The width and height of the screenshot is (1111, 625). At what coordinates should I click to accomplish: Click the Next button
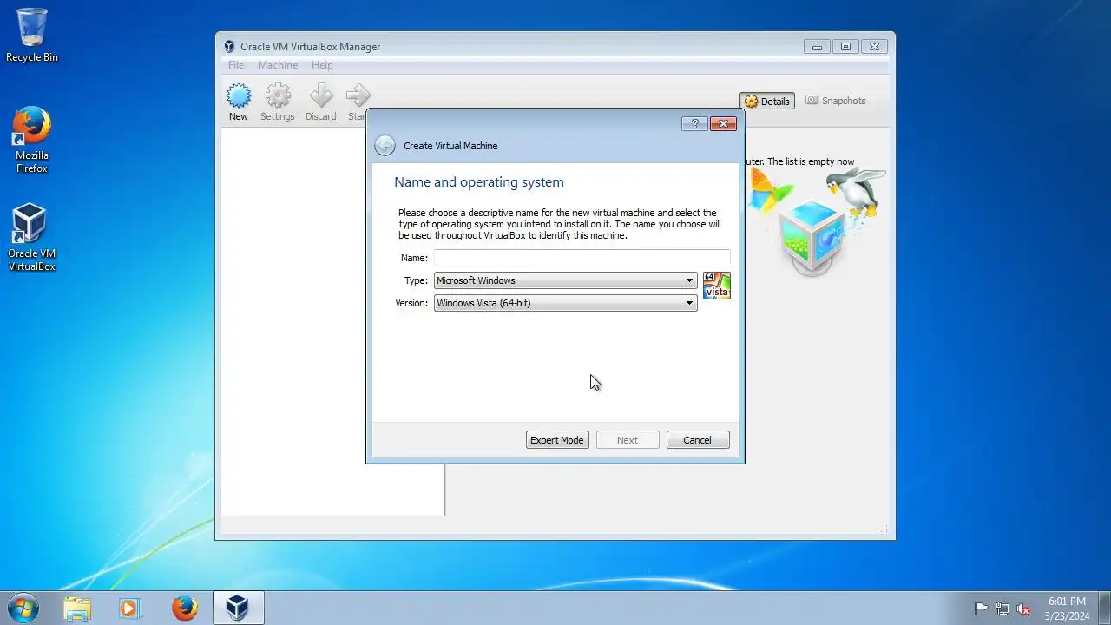tap(628, 440)
